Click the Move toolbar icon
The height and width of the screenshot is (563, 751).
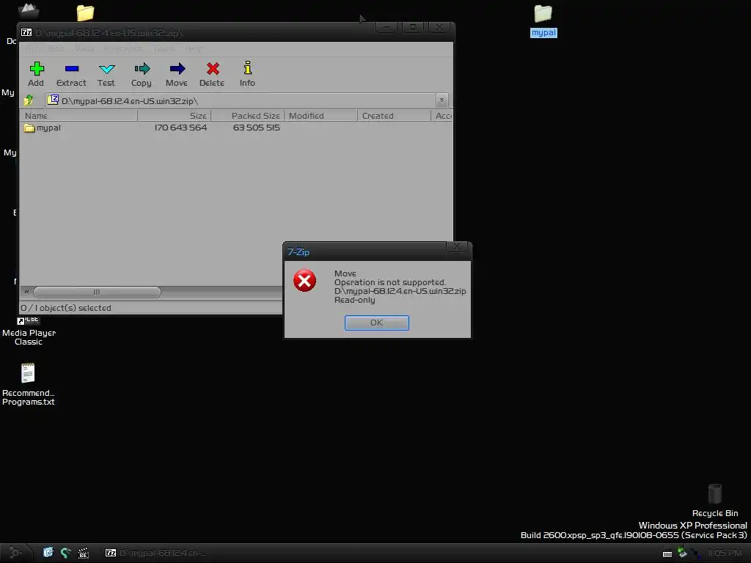pyautogui.click(x=177, y=74)
